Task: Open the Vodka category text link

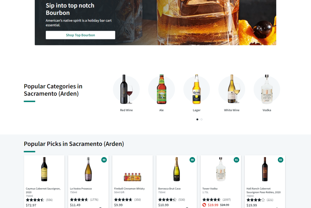Action: [267, 110]
